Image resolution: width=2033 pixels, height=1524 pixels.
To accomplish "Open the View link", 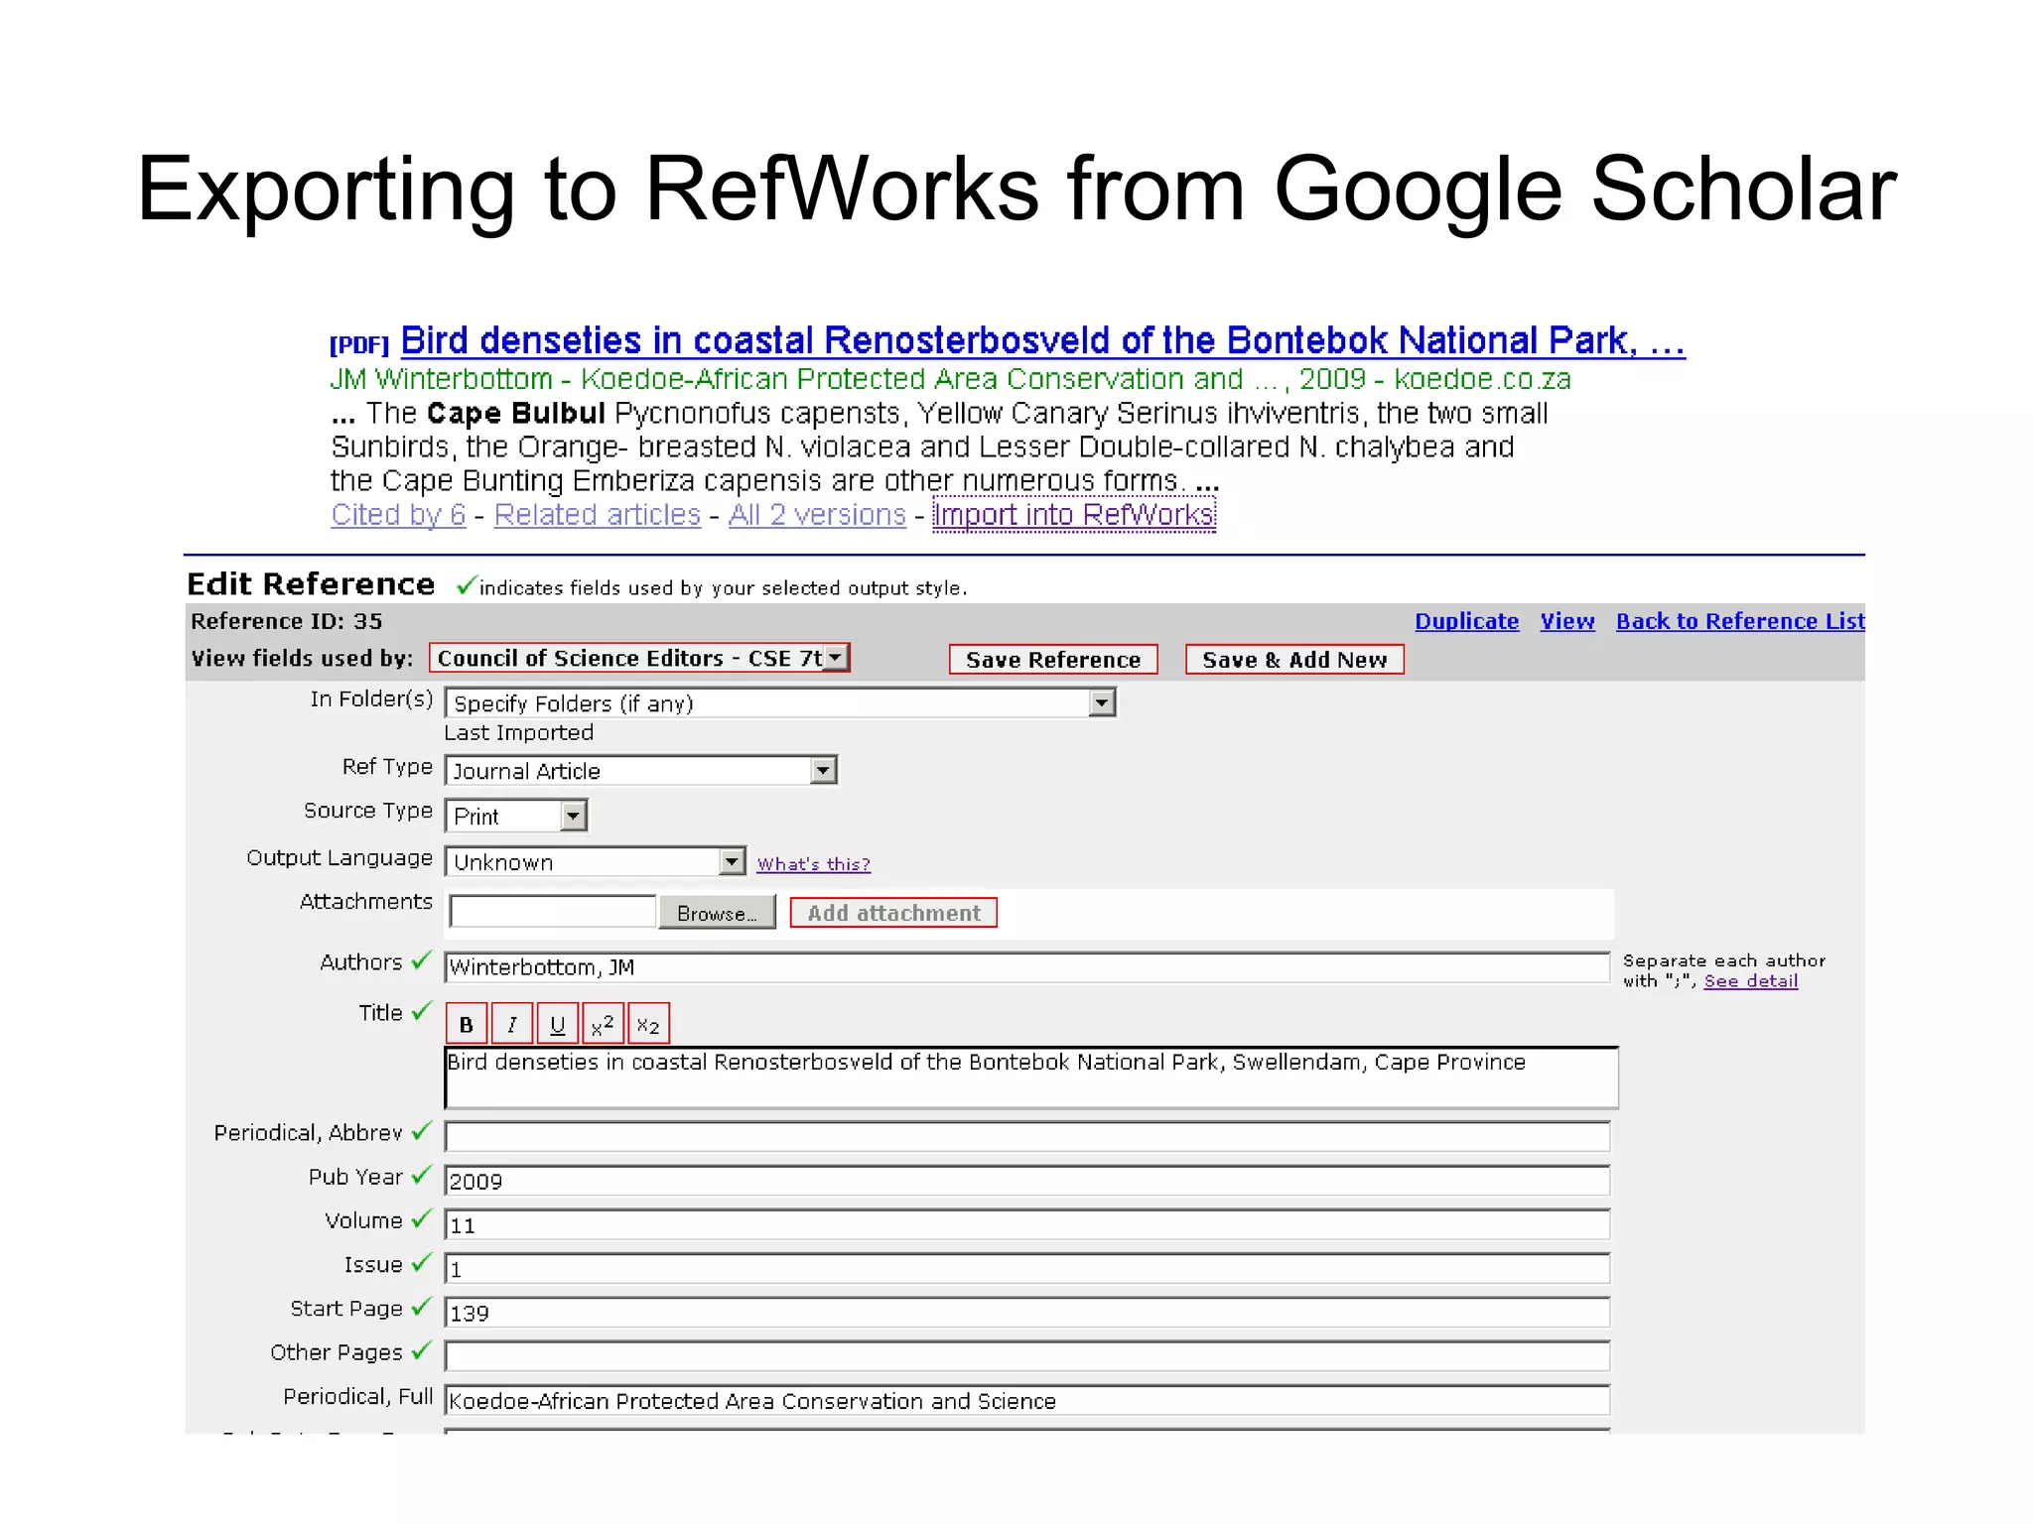I will coord(1567,621).
